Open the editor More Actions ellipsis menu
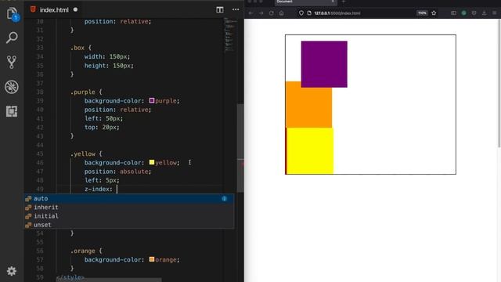 (x=236, y=9)
